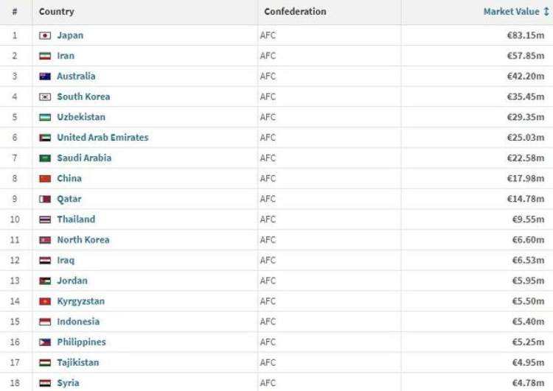Open the Tajikistan country link
This screenshot has width=553, height=391.
pos(78,362)
